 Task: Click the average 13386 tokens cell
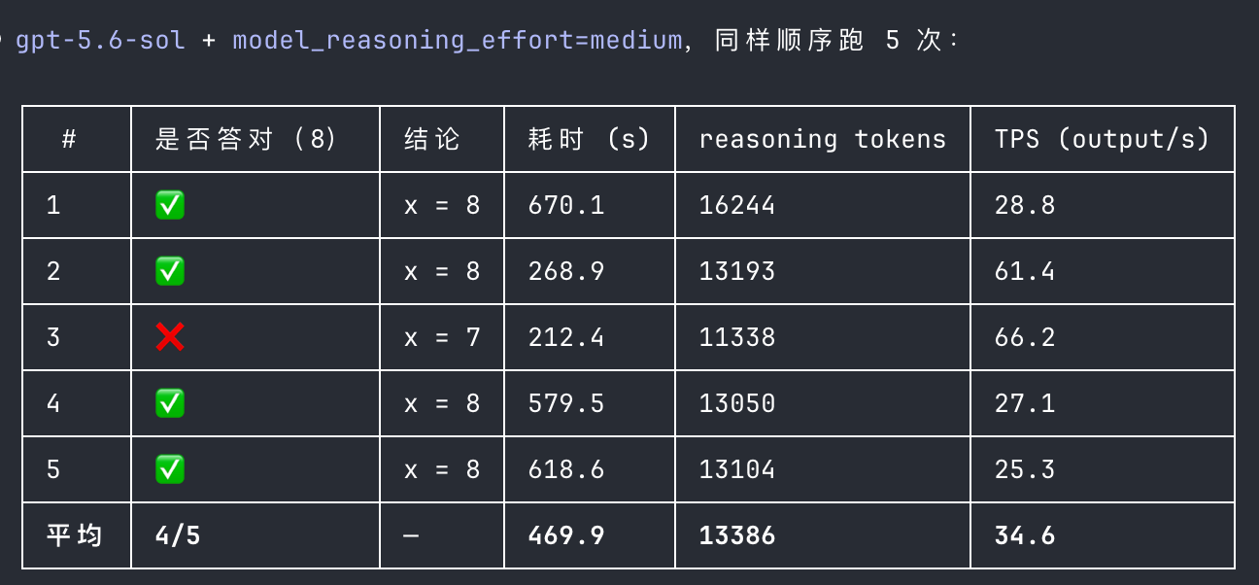coord(737,535)
